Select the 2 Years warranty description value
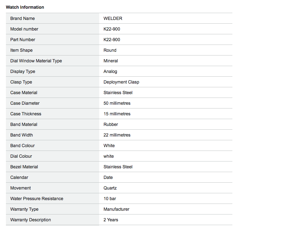 pos(111,220)
